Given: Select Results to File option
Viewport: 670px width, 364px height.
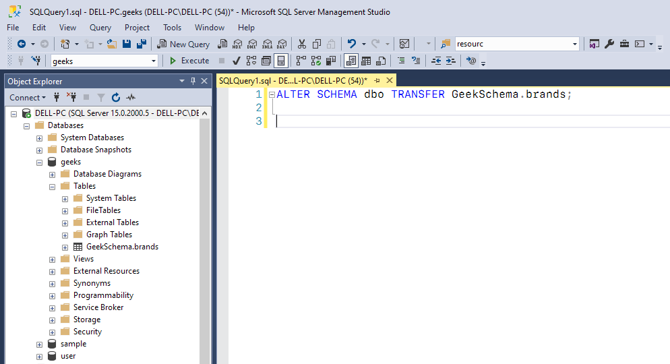Looking at the screenshot, I should pos(381,61).
